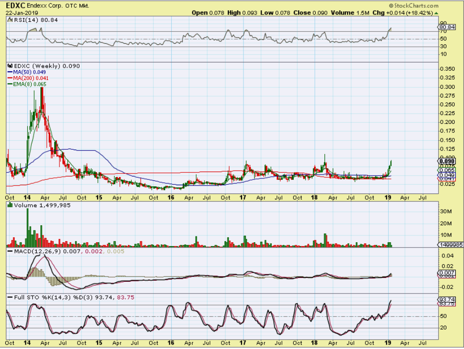
Task: Click the Chg +0.014 (+18.42%) value
Action: 403,13
